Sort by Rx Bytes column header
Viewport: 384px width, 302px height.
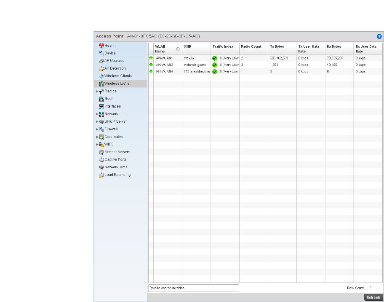[339, 49]
